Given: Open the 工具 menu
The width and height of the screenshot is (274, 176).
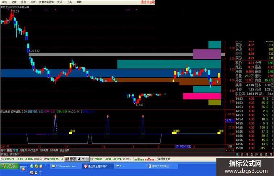Looking at the screenshot, I should click(x=69, y=2).
